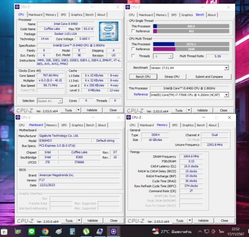Launch Google Chrome from taskbar
Viewport: 249px width, 237px height.
coord(45,232)
